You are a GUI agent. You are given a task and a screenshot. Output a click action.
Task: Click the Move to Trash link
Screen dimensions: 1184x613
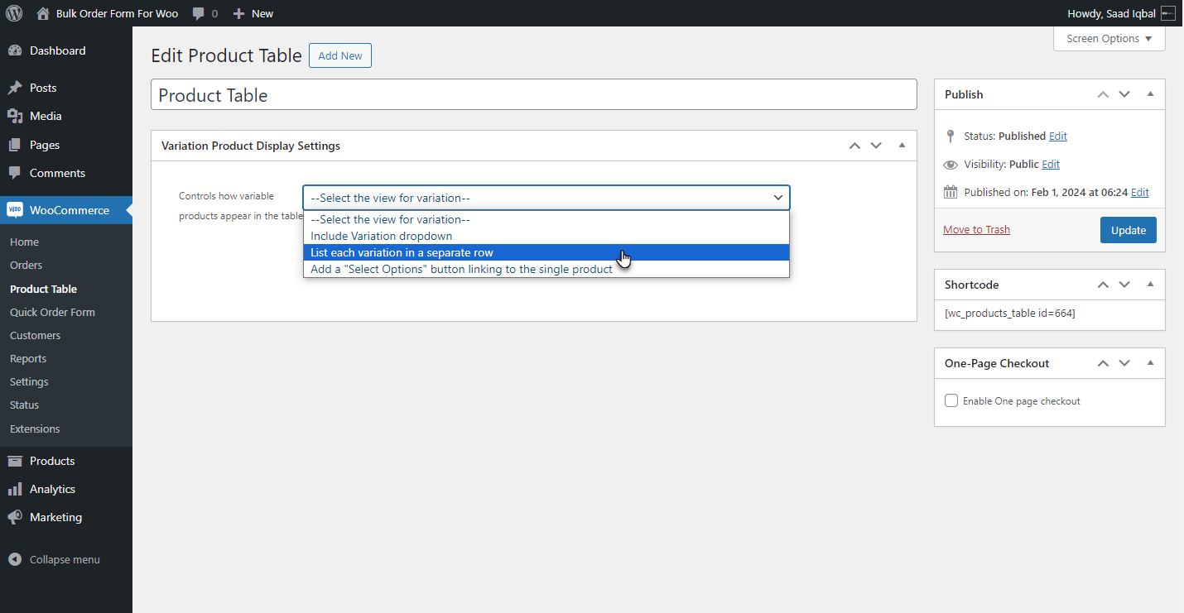(x=976, y=229)
